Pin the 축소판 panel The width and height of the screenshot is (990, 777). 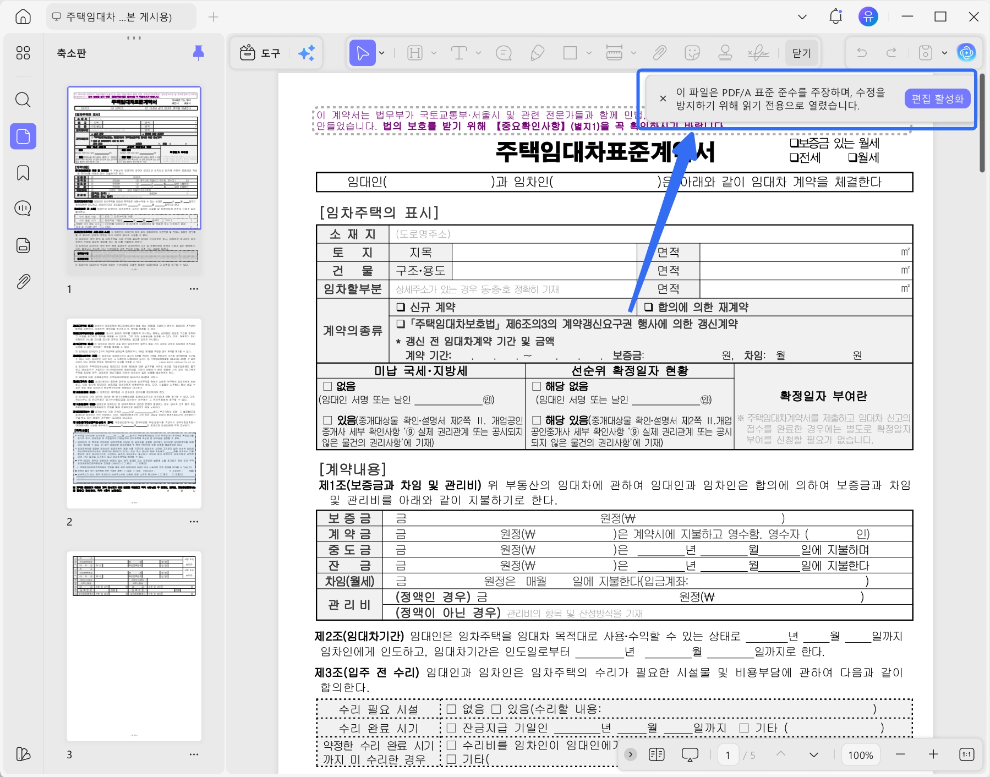point(199,53)
